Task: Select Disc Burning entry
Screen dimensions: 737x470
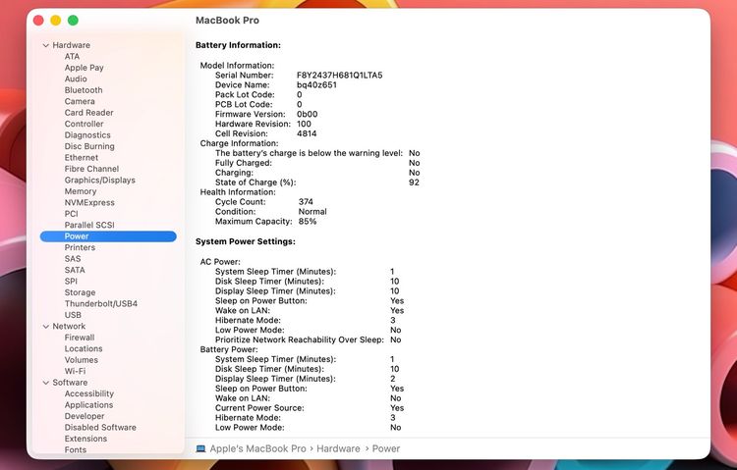Action: click(89, 146)
